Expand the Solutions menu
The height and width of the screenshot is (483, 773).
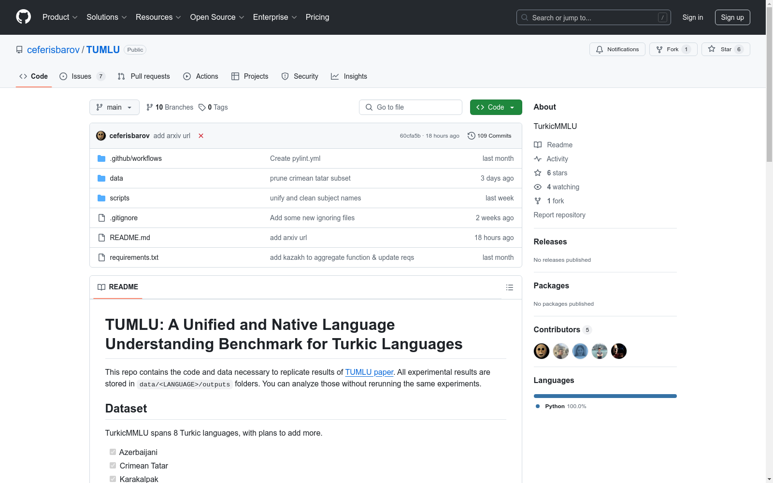pyautogui.click(x=107, y=17)
